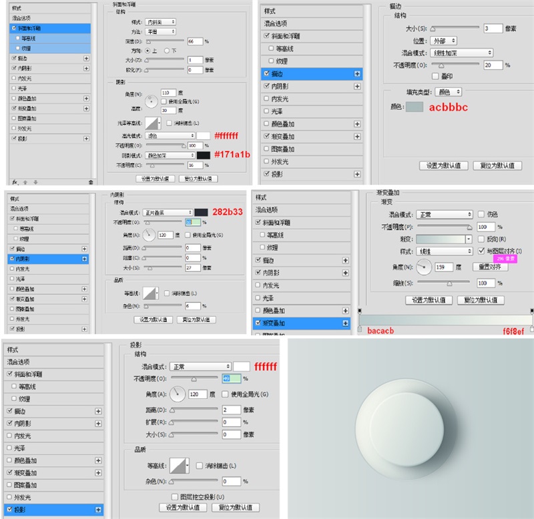
Task: Click the bacacb color stop under the gradient bar
Action: tap(360, 328)
